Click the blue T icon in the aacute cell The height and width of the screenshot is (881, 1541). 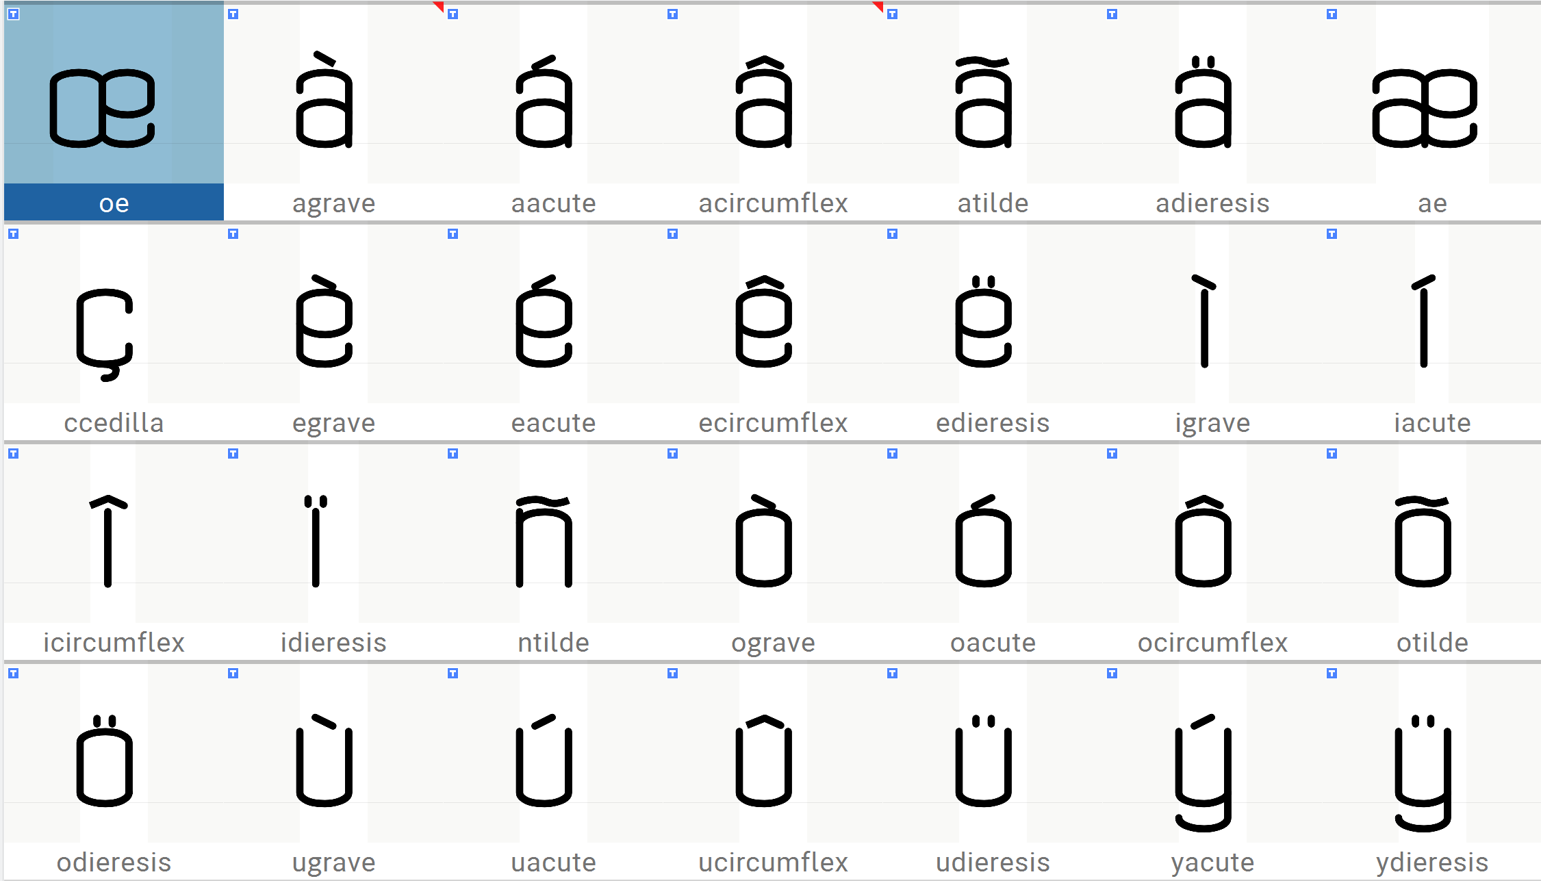(453, 14)
